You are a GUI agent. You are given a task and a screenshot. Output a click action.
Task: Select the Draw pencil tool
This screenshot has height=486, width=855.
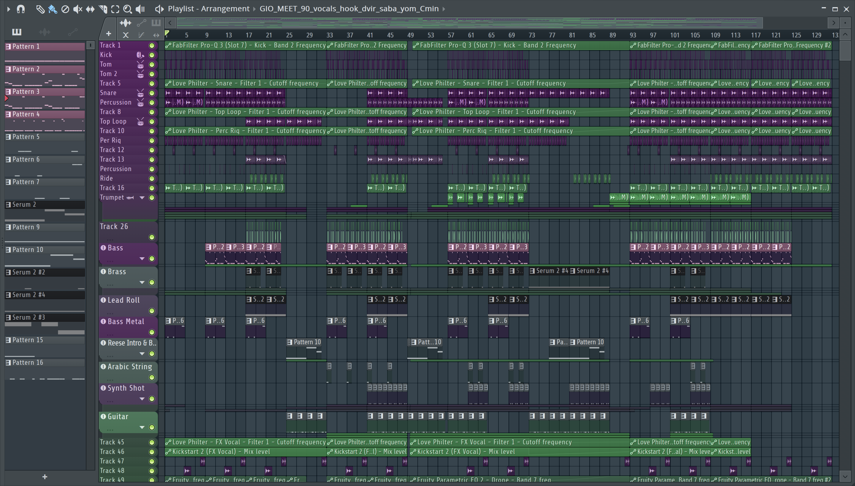coord(40,9)
